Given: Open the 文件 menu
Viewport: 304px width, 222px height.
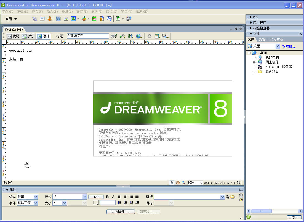Looking at the screenshot, I should coord(7,11).
